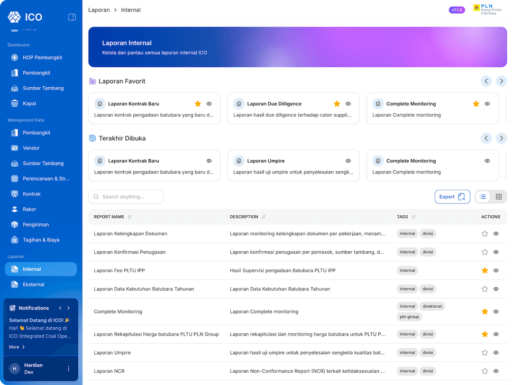This screenshot has width=512, height=385.
Task: Show previous Terakhir Dibuka cards
Action: pos(486,138)
